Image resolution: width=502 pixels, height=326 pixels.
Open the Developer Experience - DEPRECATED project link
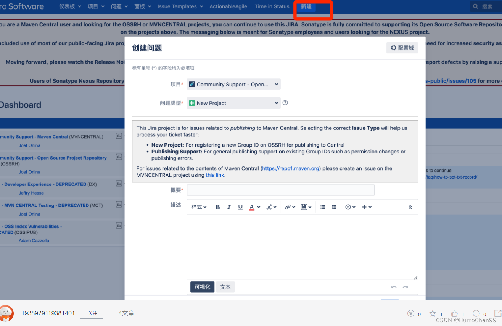43,184
